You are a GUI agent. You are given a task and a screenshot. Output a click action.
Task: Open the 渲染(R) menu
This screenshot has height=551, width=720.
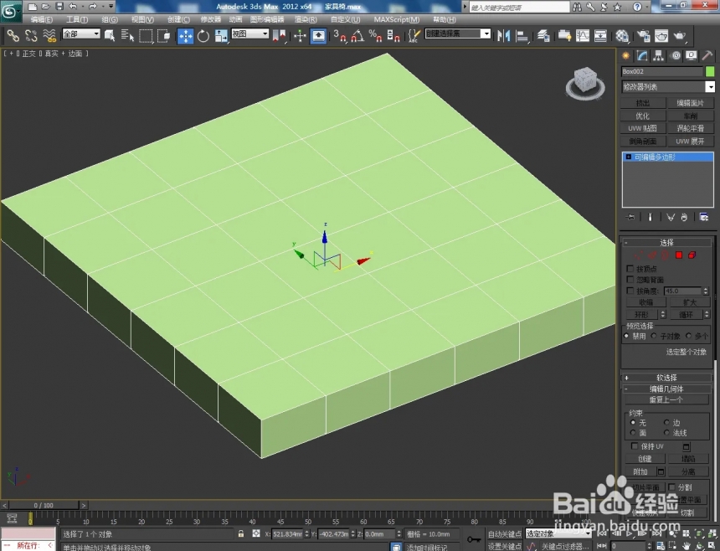(306, 19)
